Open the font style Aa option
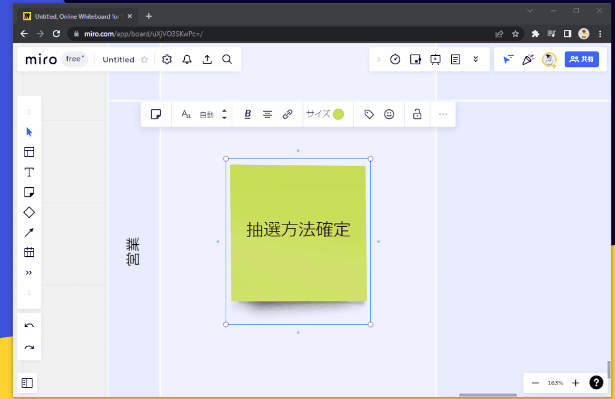The image size is (615, 399). tap(186, 114)
